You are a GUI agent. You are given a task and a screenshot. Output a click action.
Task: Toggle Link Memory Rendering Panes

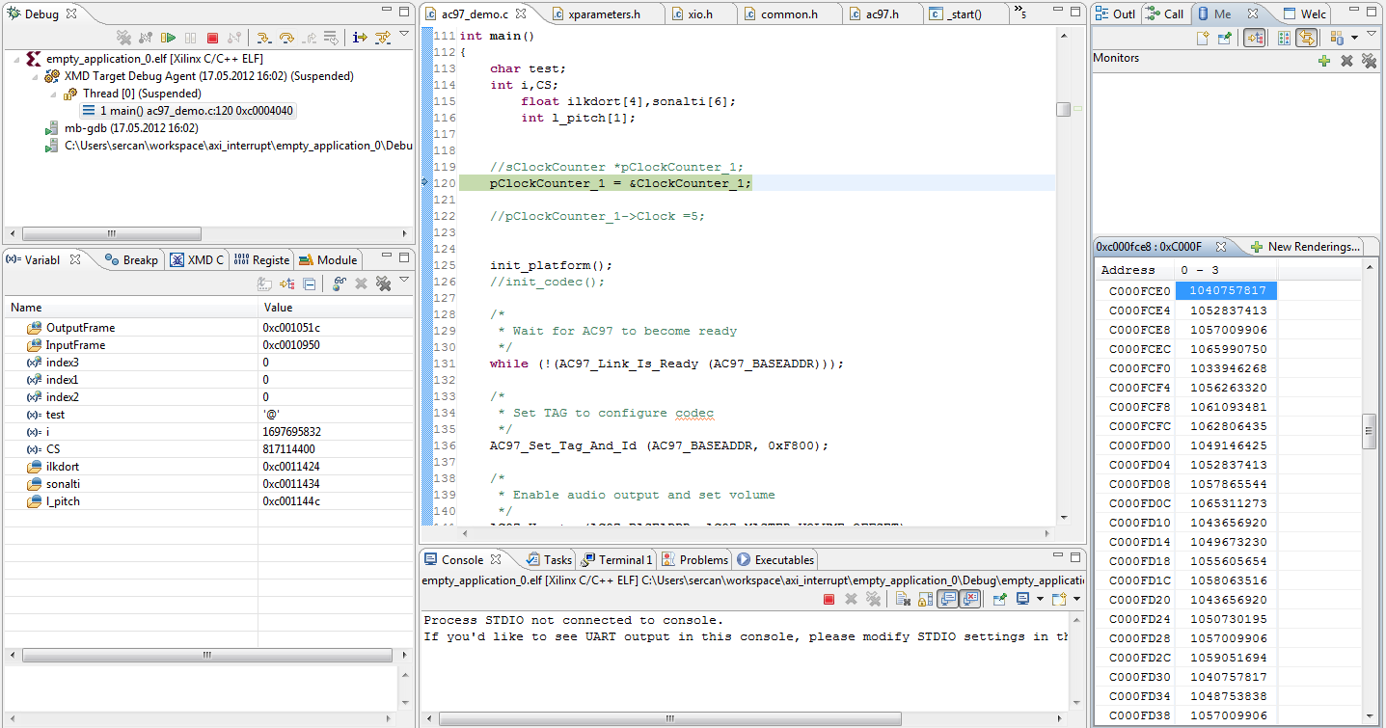pyautogui.click(x=1307, y=38)
